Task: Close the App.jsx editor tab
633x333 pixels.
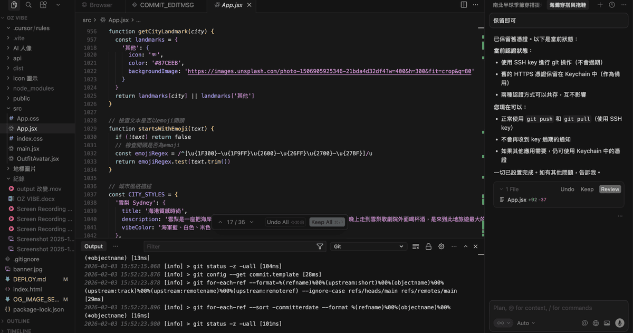Action: [x=250, y=5]
